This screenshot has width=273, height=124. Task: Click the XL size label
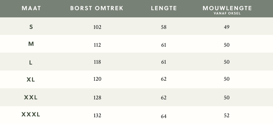31,80
